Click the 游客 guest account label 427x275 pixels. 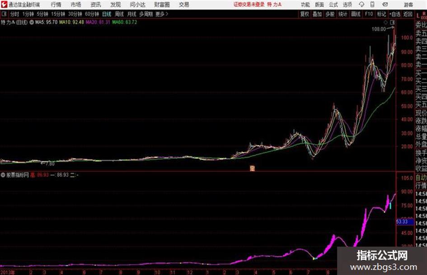[x=408, y=5]
